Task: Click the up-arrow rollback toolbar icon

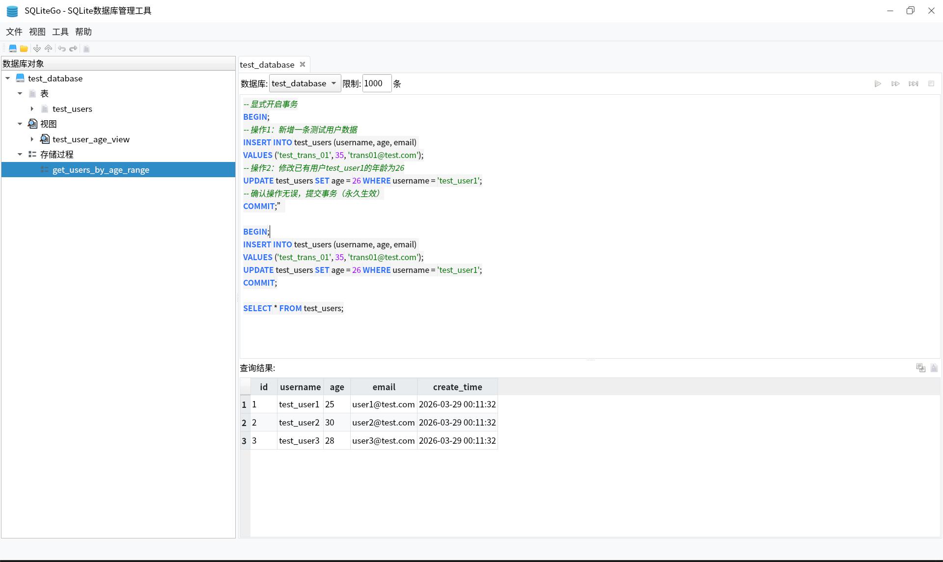Action: pyautogui.click(x=48, y=49)
